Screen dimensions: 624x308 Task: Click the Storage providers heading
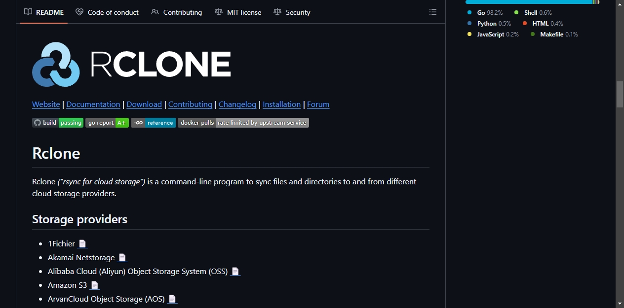tap(79, 219)
